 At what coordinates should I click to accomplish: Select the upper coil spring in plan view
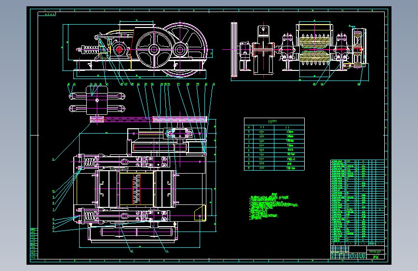pos(90,162)
